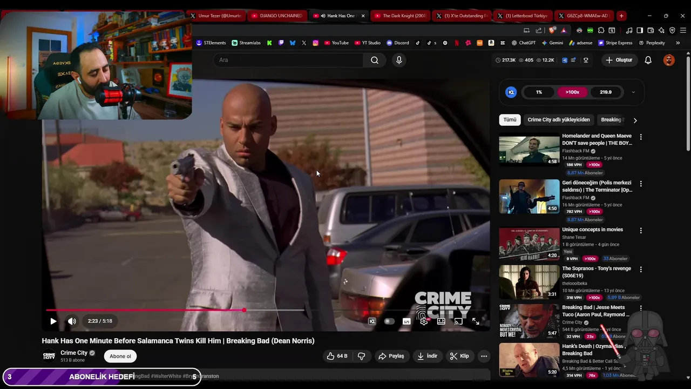Cast video using the cast icon
The width and height of the screenshot is (691, 389).
click(458, 321)
